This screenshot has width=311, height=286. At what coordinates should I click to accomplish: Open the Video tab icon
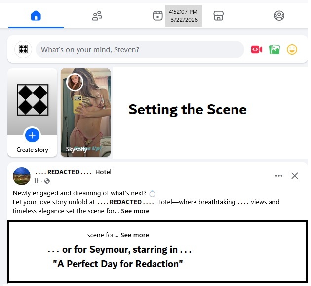click(157, 16)
